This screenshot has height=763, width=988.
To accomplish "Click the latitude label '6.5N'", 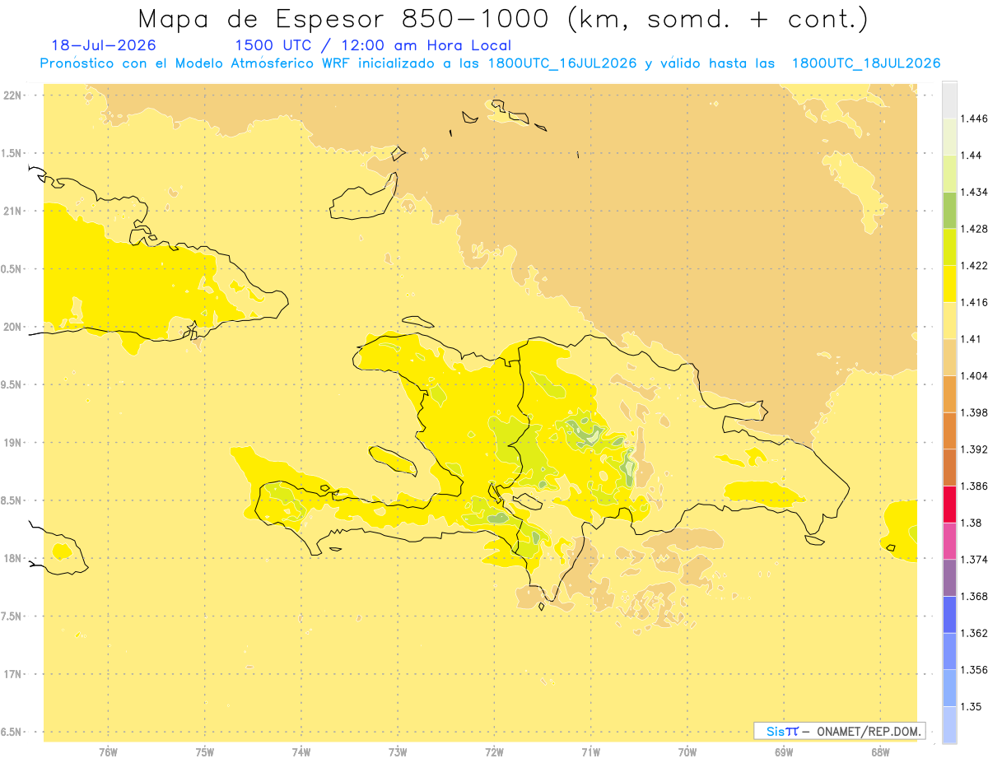I will [12, 733].
